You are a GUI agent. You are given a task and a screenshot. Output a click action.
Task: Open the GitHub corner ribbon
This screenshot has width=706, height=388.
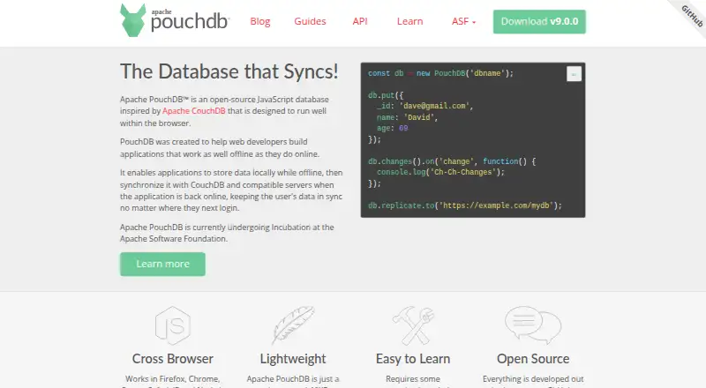[x=691, y=16]
